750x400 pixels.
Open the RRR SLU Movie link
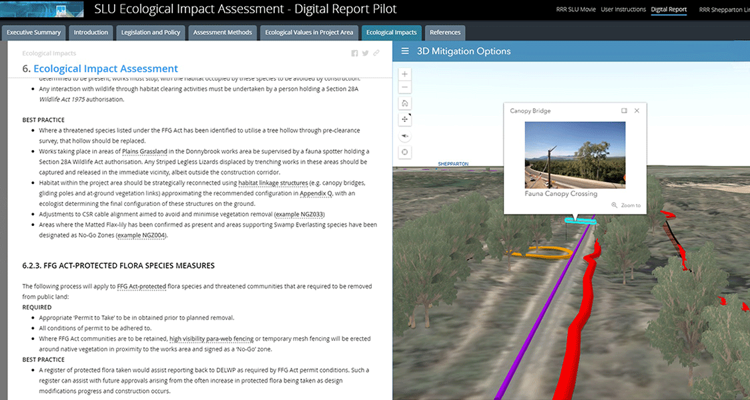coord(575,9)
